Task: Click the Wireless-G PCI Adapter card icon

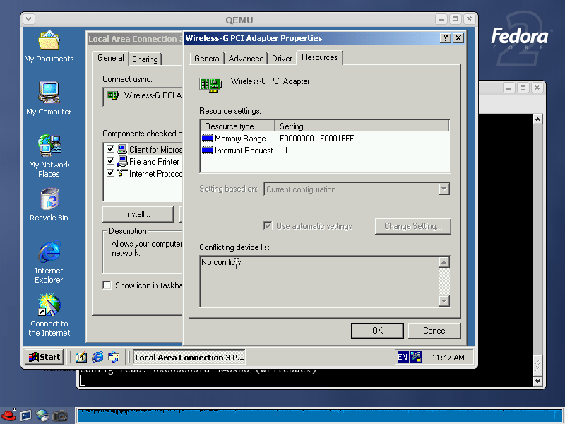Action: click(210, 85)
